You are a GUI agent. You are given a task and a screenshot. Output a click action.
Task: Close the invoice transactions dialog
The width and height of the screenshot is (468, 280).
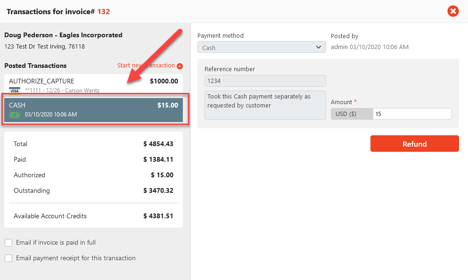453,11
